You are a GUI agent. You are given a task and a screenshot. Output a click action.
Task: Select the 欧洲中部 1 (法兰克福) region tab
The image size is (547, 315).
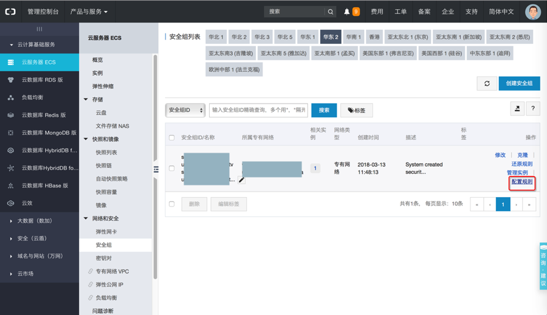click(x=234, y=69)
